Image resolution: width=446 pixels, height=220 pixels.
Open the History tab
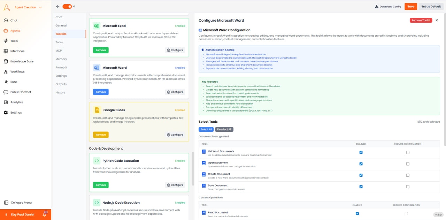coord(60,92)
